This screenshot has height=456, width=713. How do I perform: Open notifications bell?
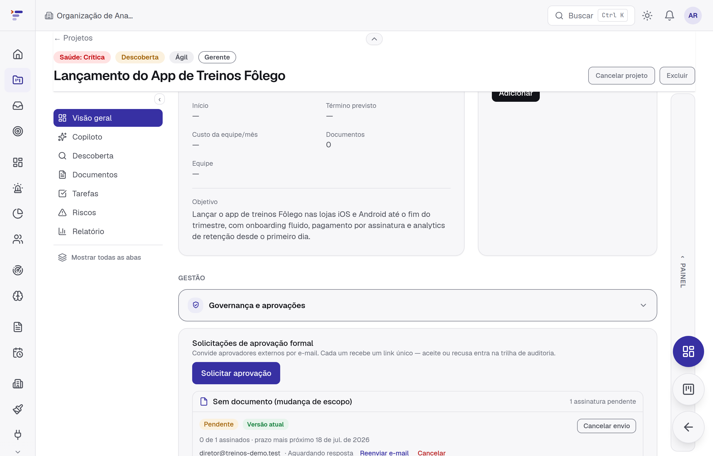click(669, 15)
